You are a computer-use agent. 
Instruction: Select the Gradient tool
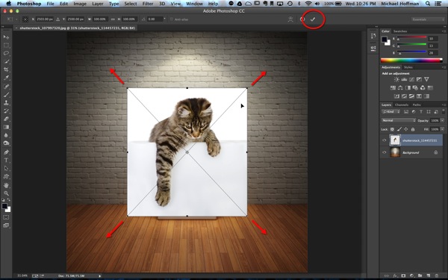click(6, 127)
